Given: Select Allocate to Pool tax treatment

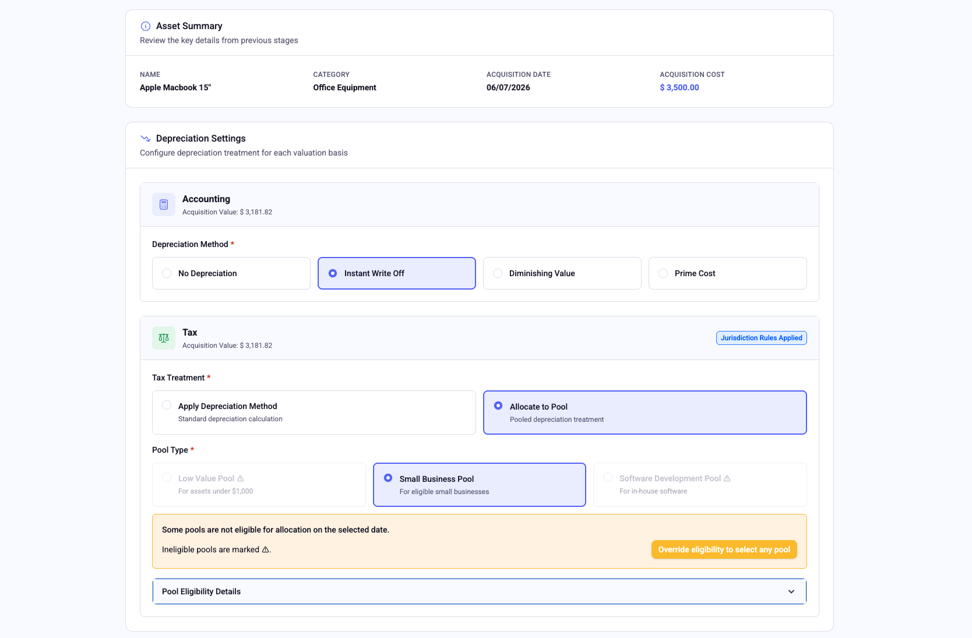Looking at the screenshot, I should click(x=645, y=413).
